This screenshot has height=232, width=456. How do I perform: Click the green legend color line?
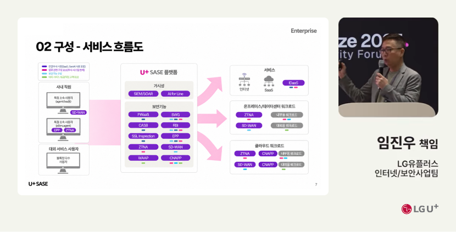(x=44, y=77)
